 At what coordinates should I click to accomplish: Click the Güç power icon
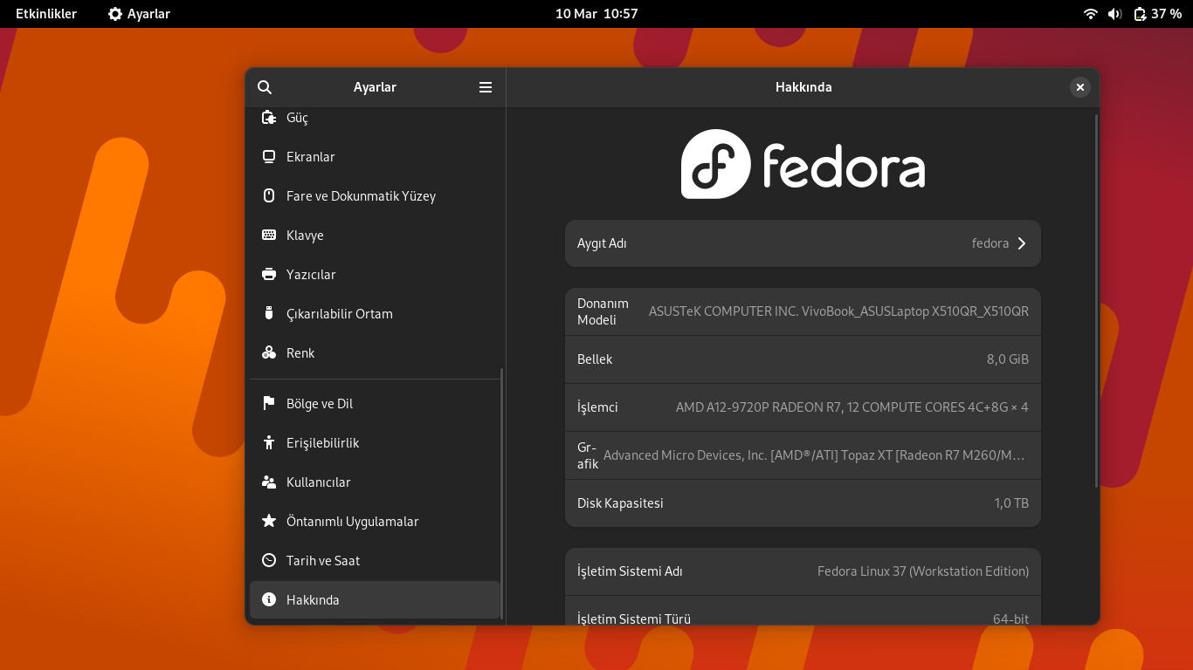(269, 118)
